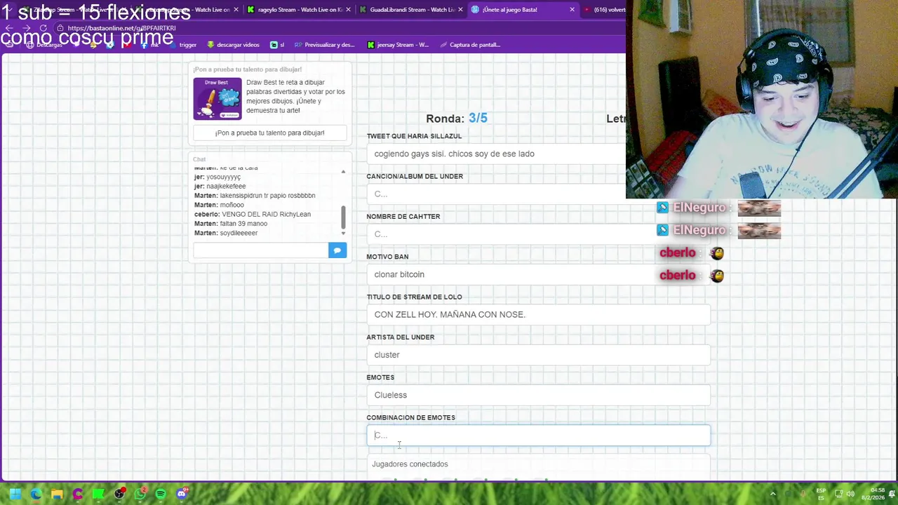Click the chat scrollbar thumb
The height and width of the screenshot is (505, 898).
tap(343, 217)
